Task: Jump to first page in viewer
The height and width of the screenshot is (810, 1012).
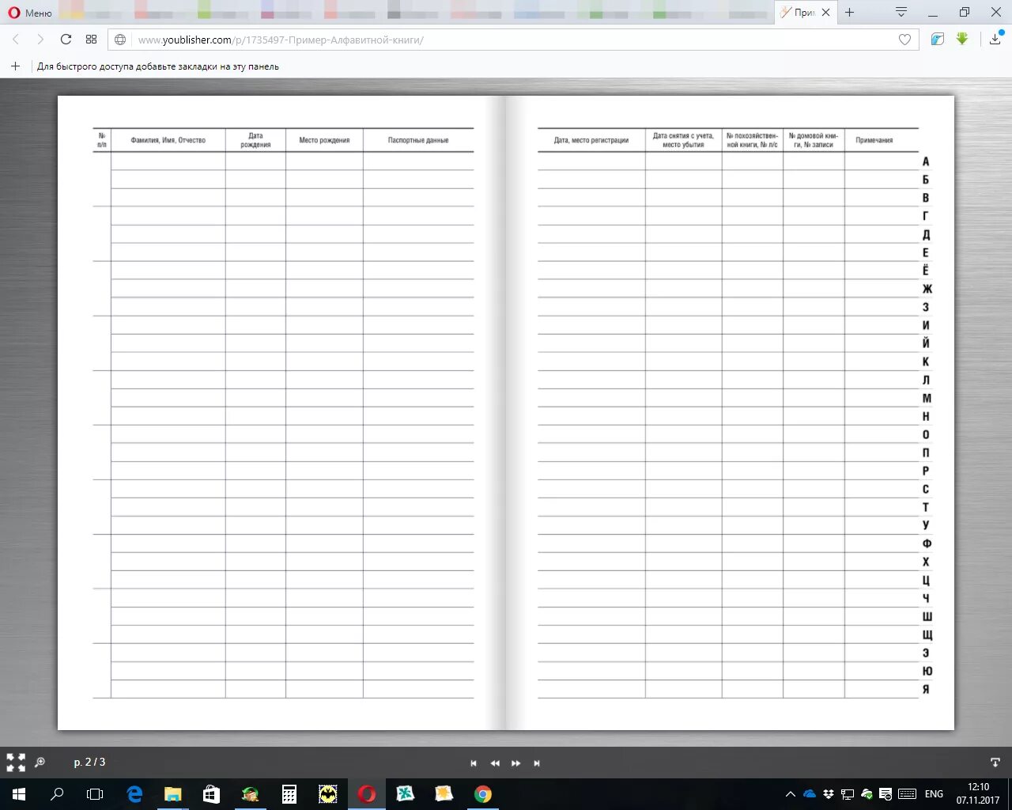Action: (474, 763)
